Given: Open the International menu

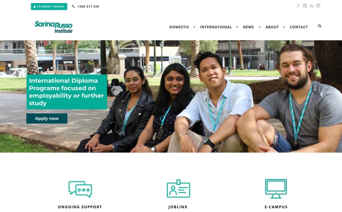Looking at the screenshot, I should pyautogui.click(x=216, y=27).
